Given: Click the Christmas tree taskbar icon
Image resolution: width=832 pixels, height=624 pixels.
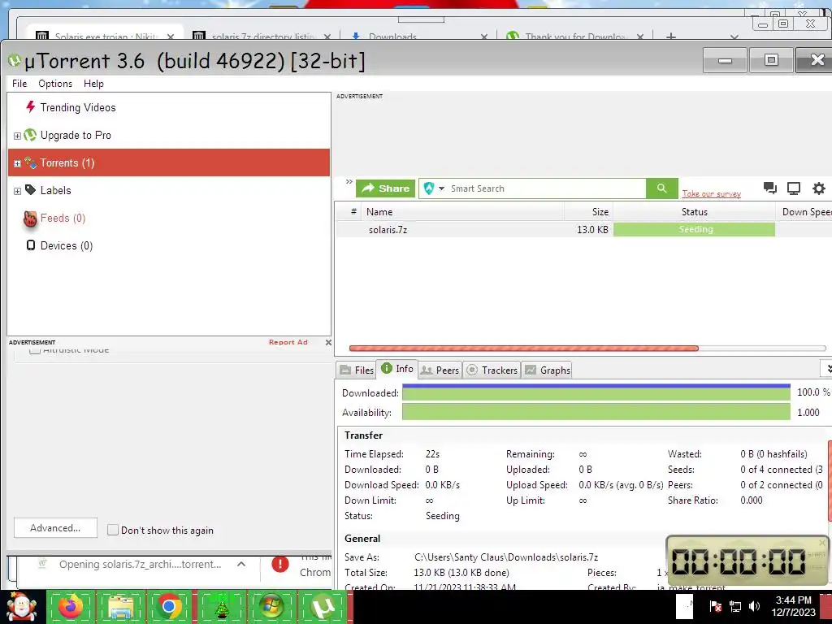Looking at the screenshot, I should coord(222,606).
